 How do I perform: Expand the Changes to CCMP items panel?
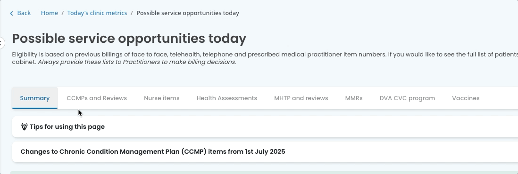265,151
